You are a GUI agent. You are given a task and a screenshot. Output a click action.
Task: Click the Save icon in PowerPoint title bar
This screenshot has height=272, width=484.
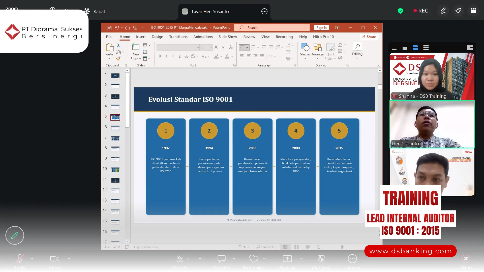109,28
